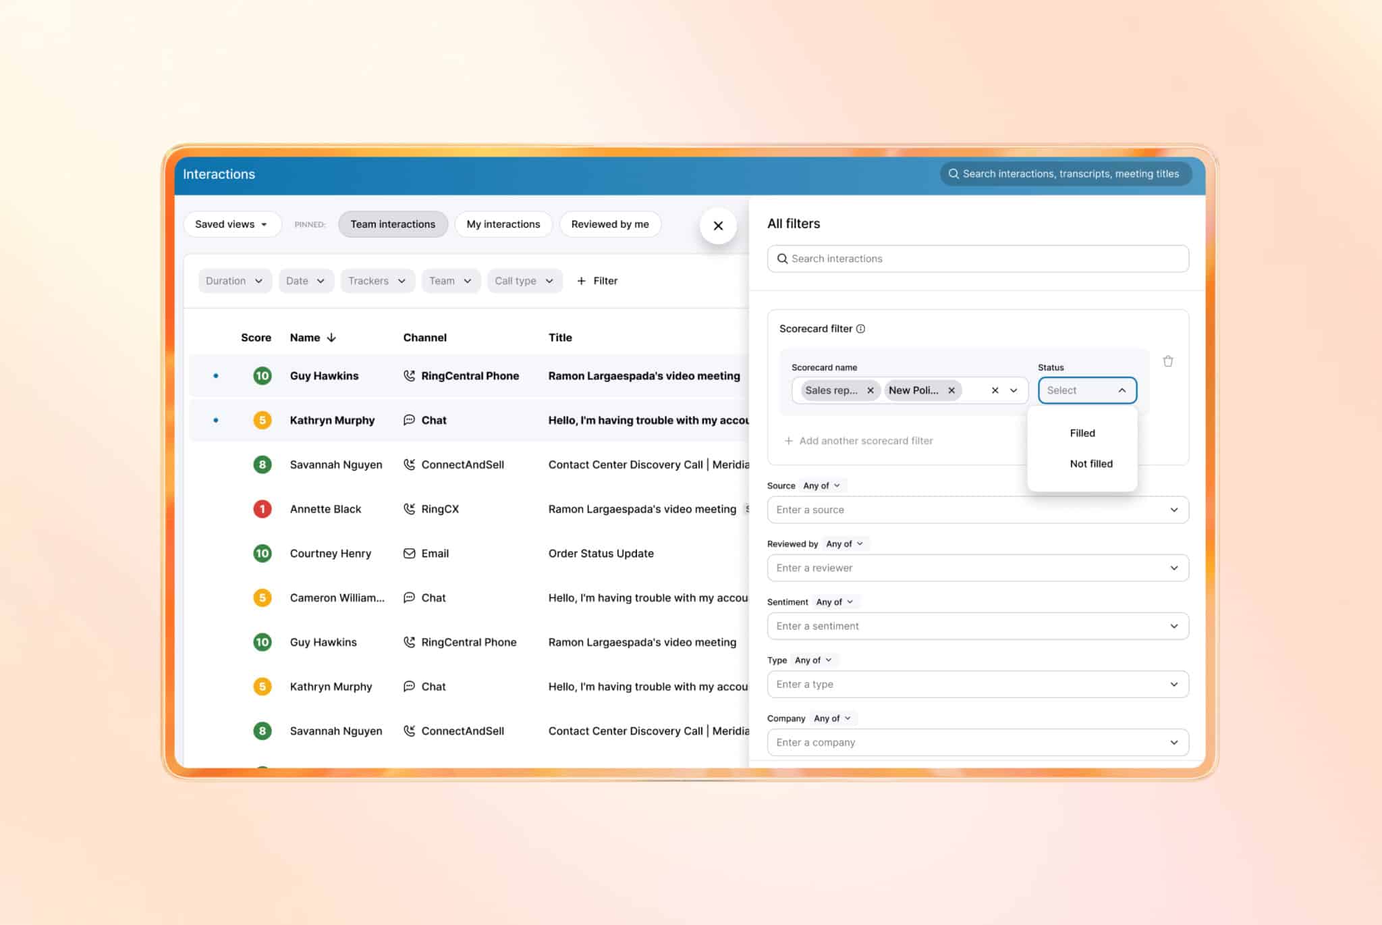Sort by Name column arrow

(x=331, y=338)
